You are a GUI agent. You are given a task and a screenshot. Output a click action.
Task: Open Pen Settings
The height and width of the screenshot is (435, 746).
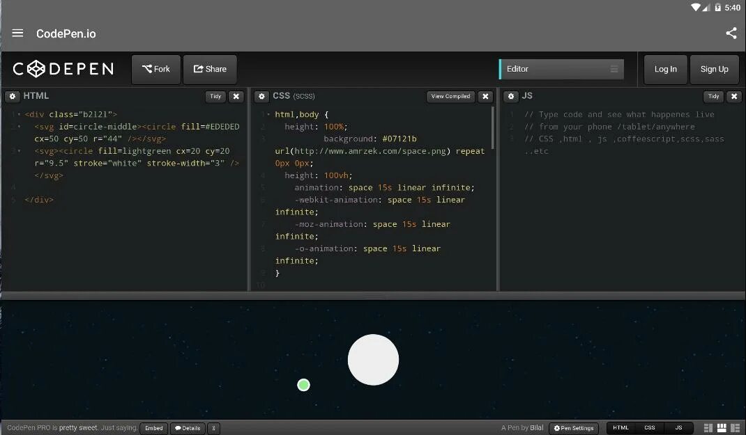point(574,428)
